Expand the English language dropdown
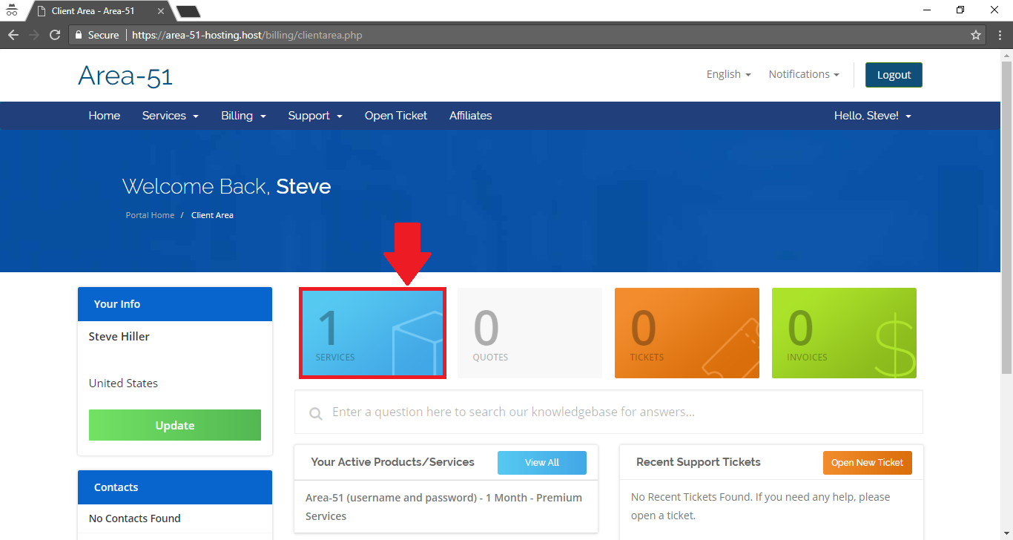The image size is (1013, 540). tap(728, 74)
